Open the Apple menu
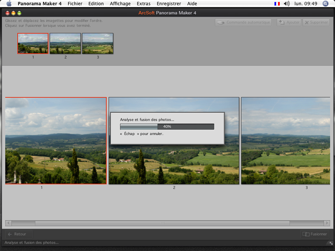Image resolution: width=335 pixels, height=251 pixels. coord(9,4)
